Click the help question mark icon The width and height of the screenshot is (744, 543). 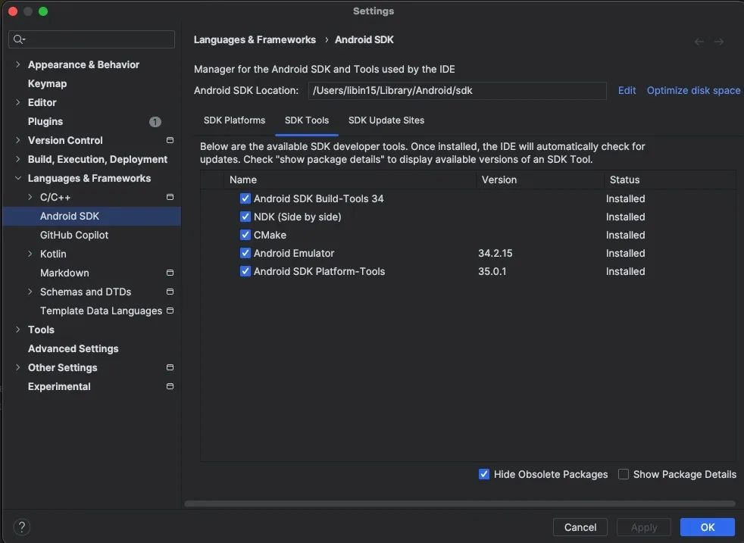pyautogui.click(x=22, y=527)
